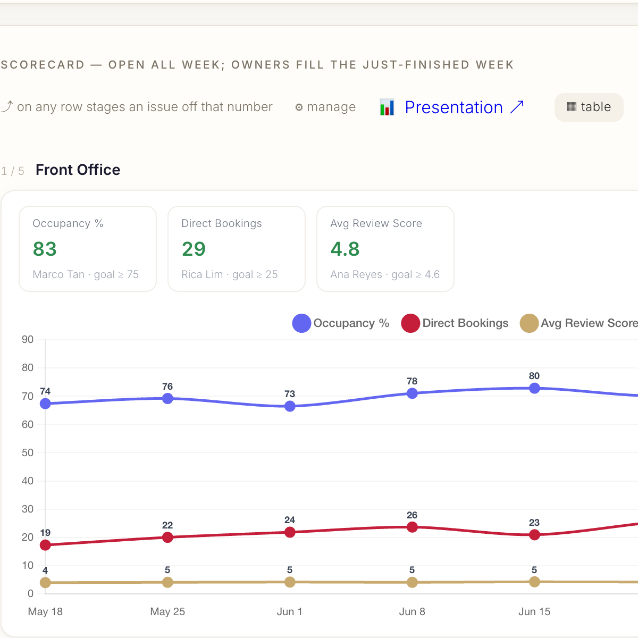638x638 pixels.
Task: Click 'Ana Reyes · goal ≥ 4.6' text
Action: point(385,274)
